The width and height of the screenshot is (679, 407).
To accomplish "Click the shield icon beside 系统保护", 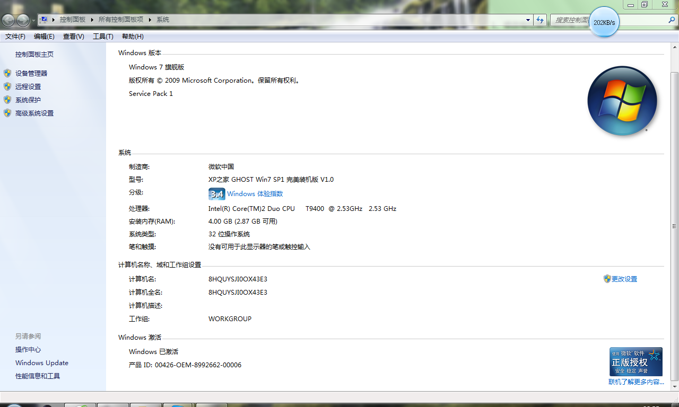I will tap(7, 100).
